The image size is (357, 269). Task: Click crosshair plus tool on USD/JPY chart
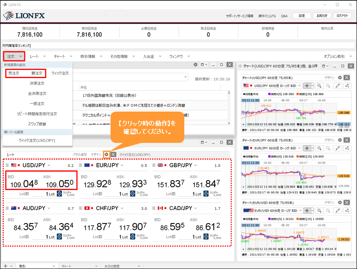(307, 86)
